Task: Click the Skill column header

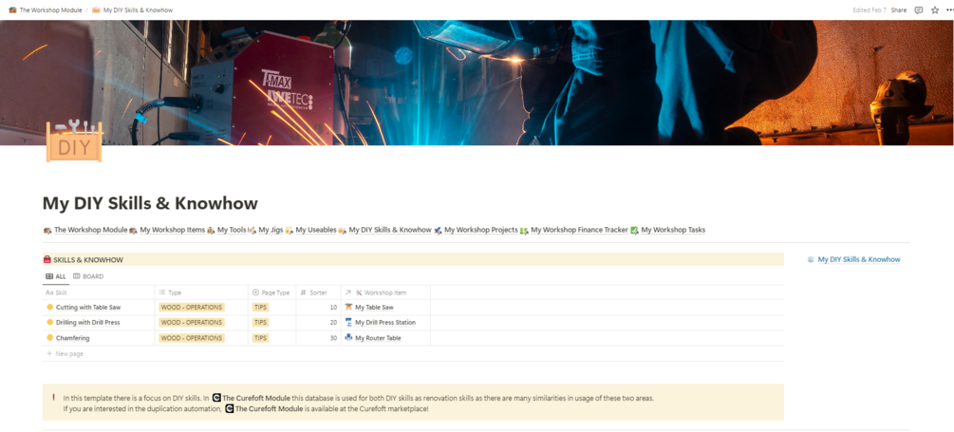Action: click(x=98, y=292)
